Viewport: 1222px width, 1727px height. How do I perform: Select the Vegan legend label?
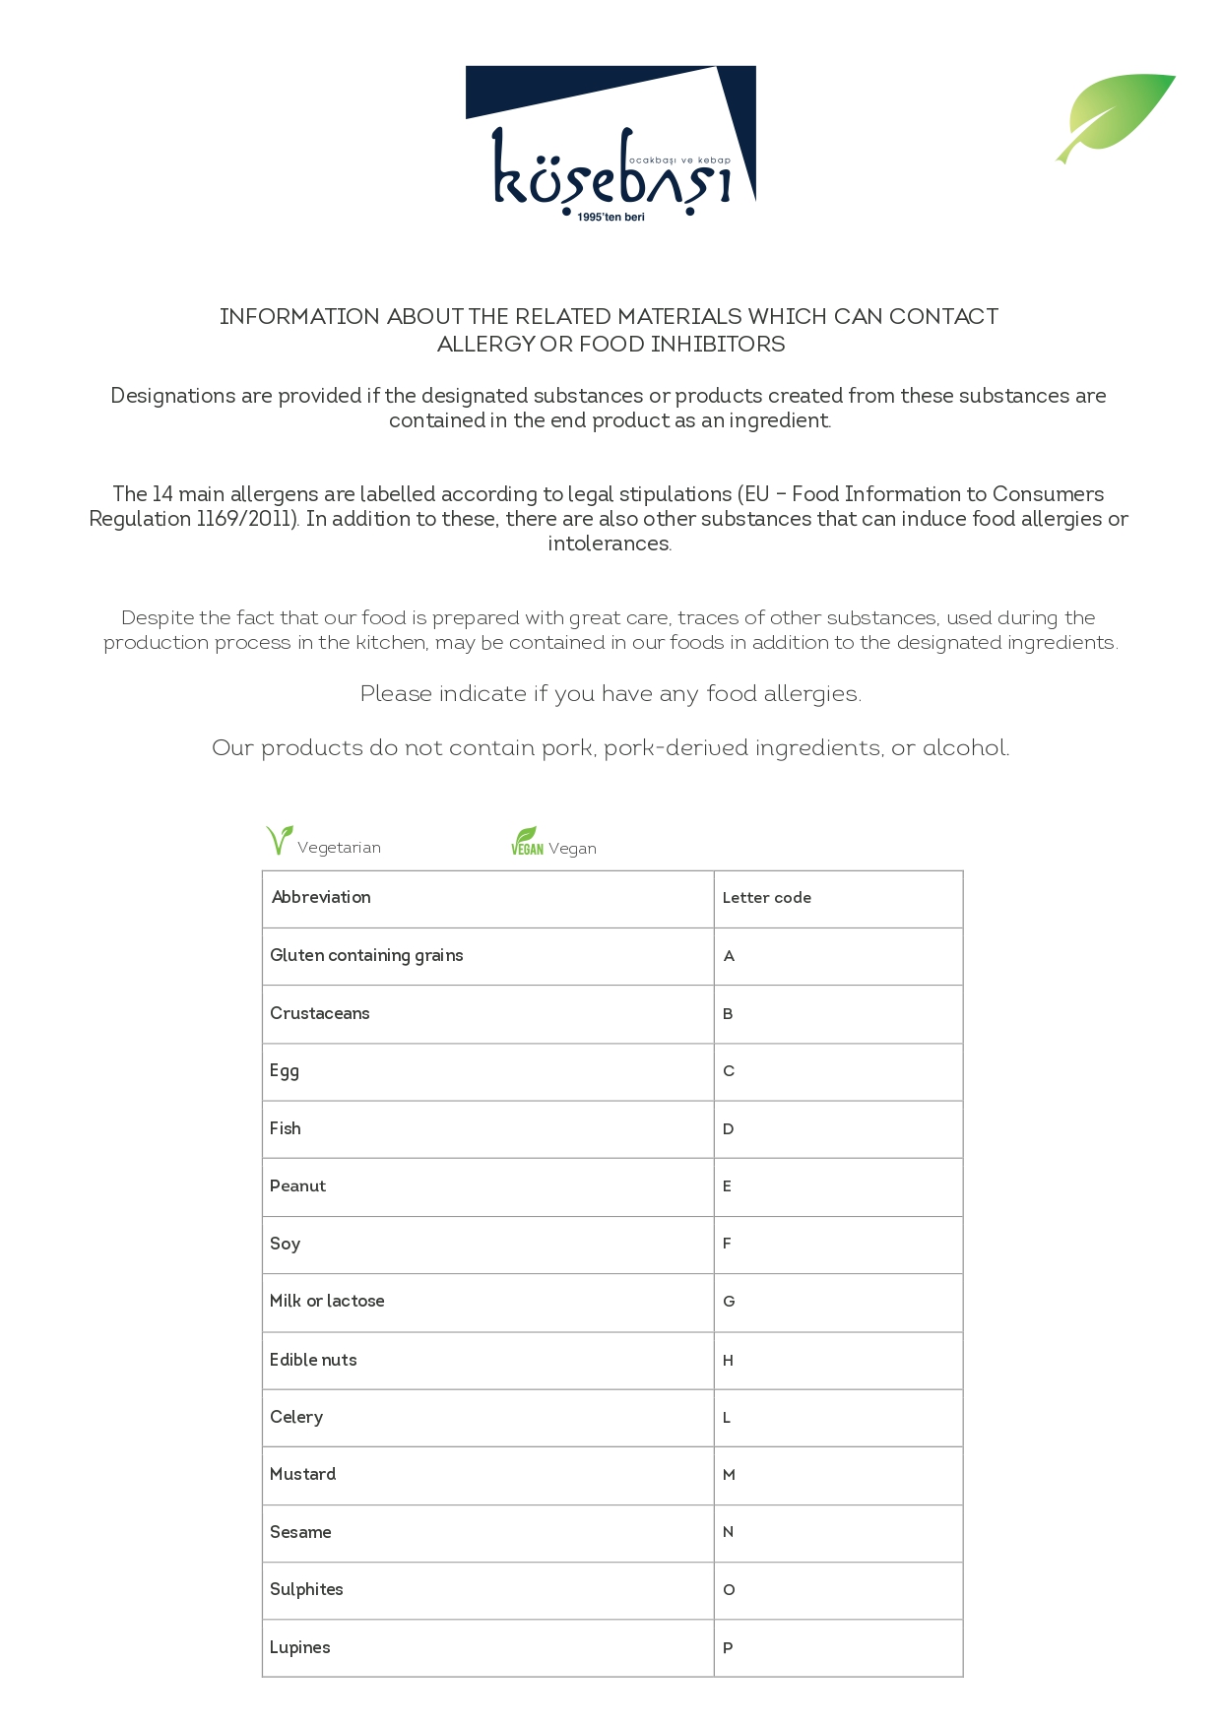pyautogui.click(x=572, y=849)
